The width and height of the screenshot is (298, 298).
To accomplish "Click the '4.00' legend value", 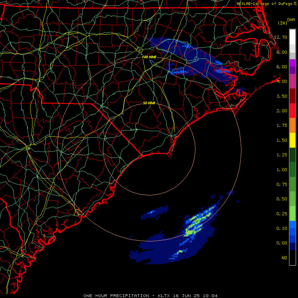I will coord(282,81).
